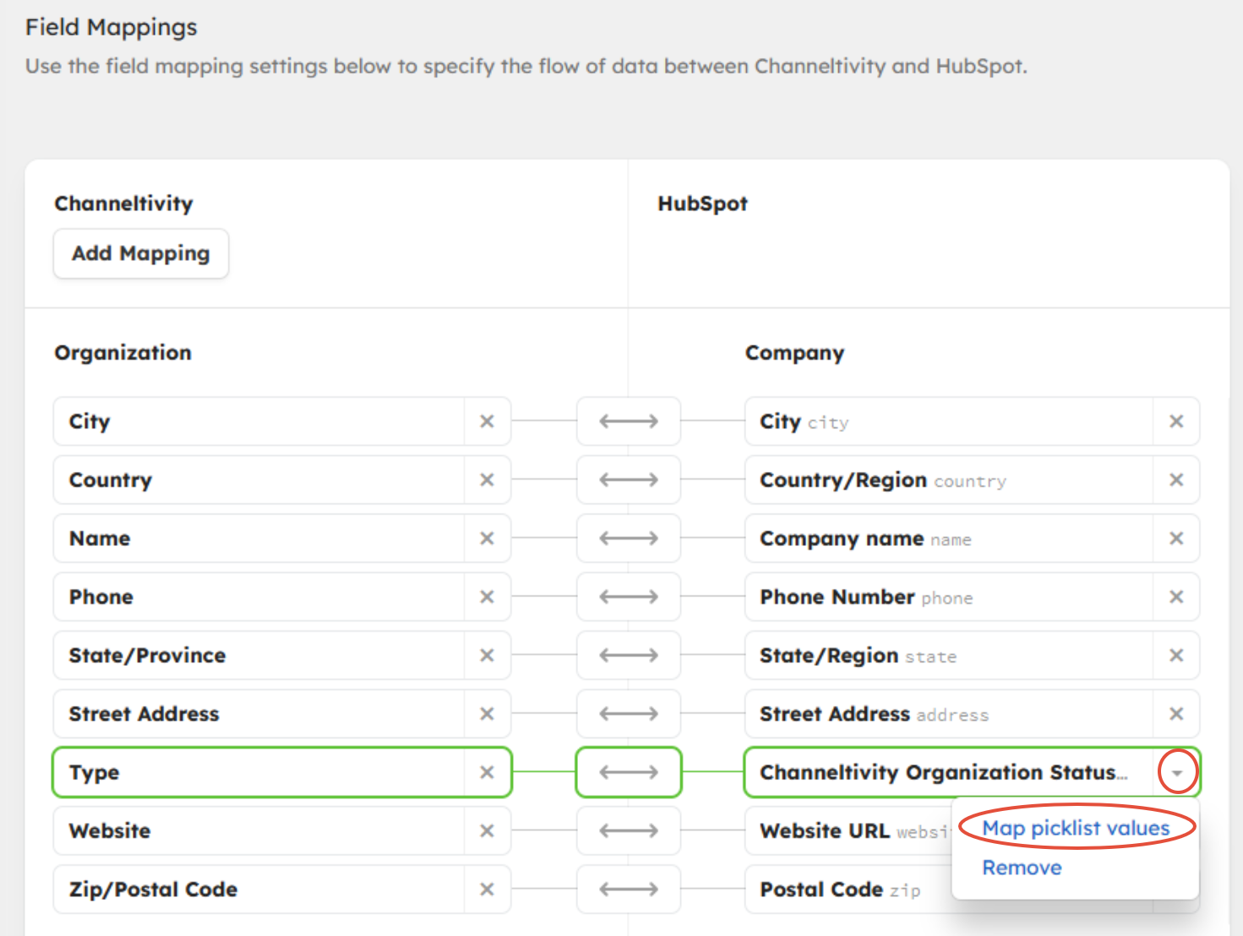The height and width of the screenshot is (936, 1243).
Task: Select the Postal Code zip field
Action: tap(848, 889)
